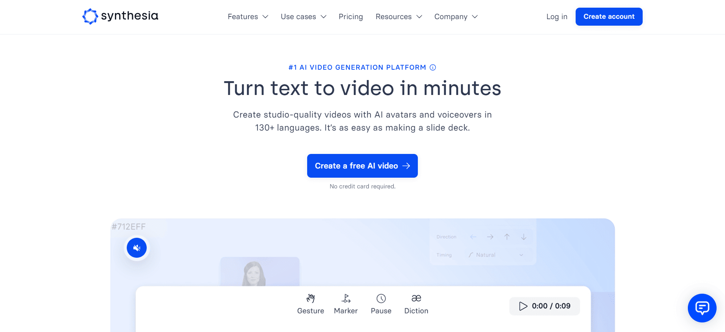Click the Synthesia logo
Image resolution: width=725 pixels, height=332 pixels.
120,16
